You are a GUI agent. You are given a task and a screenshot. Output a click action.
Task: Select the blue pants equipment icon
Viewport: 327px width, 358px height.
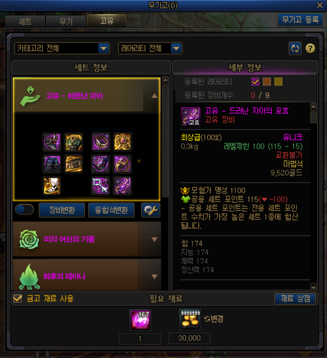coord(52,164)
